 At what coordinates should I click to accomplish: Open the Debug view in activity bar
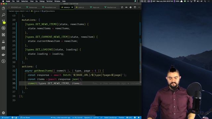(x=3, y=28)
